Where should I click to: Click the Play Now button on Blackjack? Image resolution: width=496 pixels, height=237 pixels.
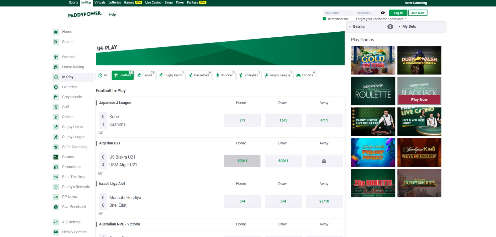[x=419, y=100]
